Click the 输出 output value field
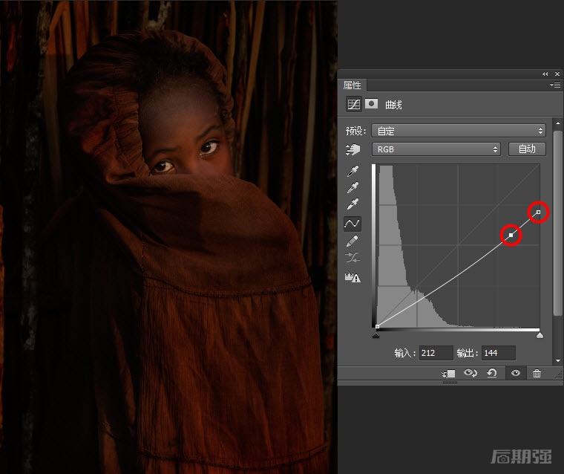Image resolution: width=564 pixels, height=474 pixels. [x=499, y=353]
